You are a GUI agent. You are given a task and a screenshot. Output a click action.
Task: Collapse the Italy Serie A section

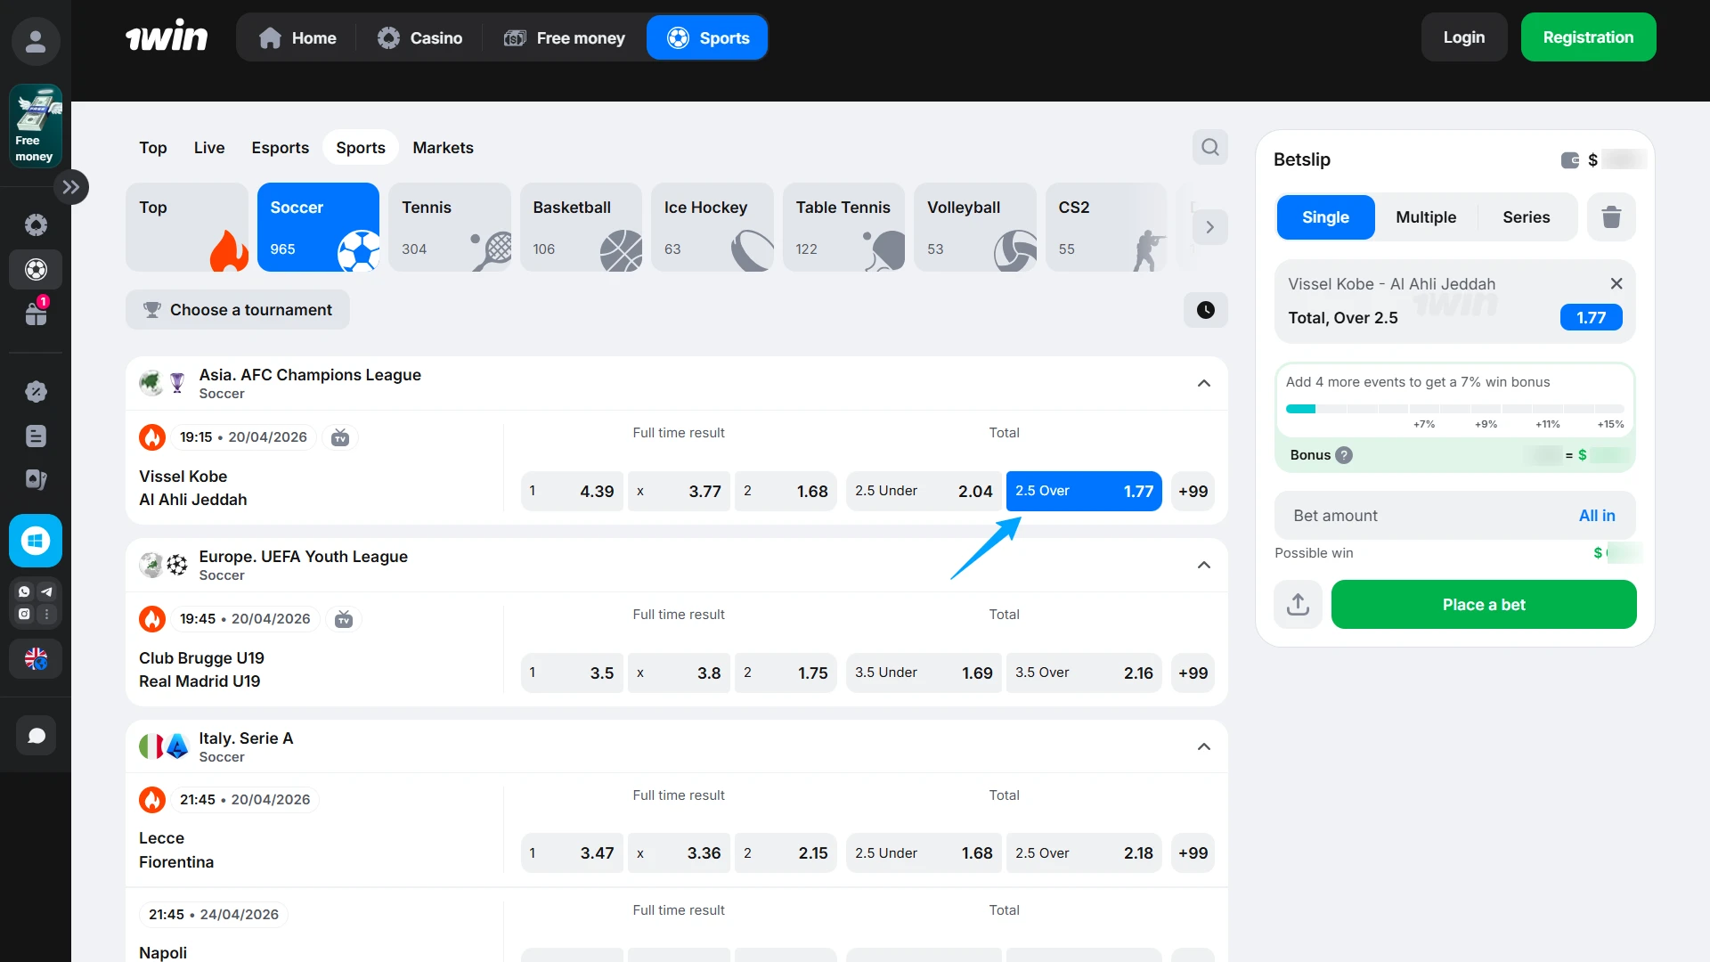point(1203,746)
